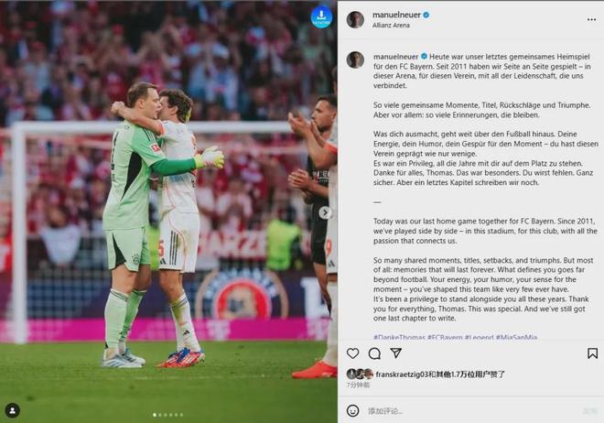604x423 pixels.
Task: Click manuelneuer username in the caption
Action: click(395, 57)
